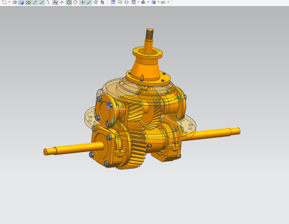
Task: Enable the curved Control Point snap icon
Action: 48,2
